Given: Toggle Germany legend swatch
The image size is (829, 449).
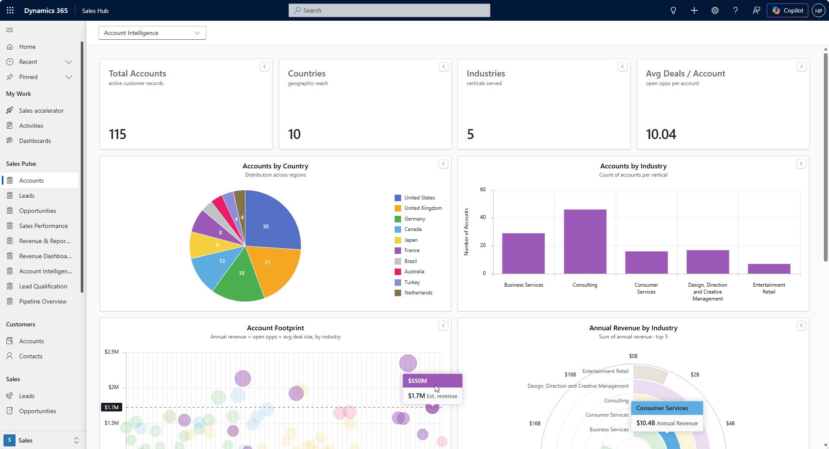Looking at the screenshot, I should click(398, 219).
